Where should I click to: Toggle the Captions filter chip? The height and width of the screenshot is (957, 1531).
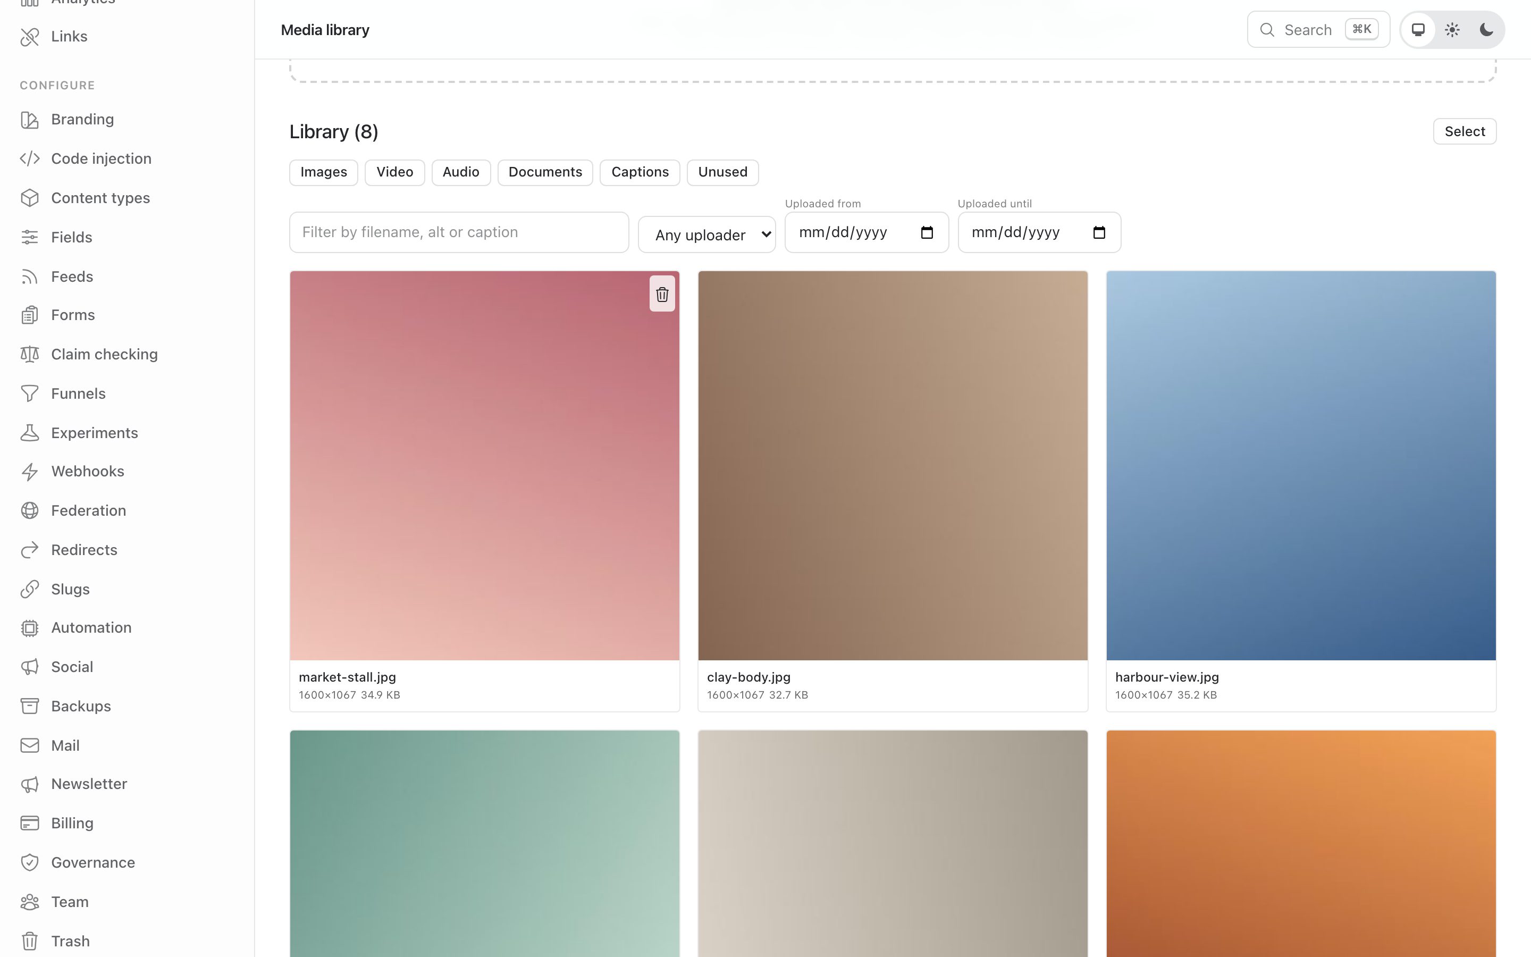pyautogui.click(x=640, y=172)
